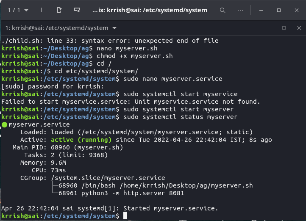Click the 'Tasks: 2 (limit: 9368)' line
Screen dimensions: 306x221
click(66, 155)
